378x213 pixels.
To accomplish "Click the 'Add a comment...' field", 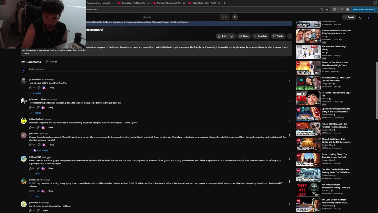I will (159, 69).
